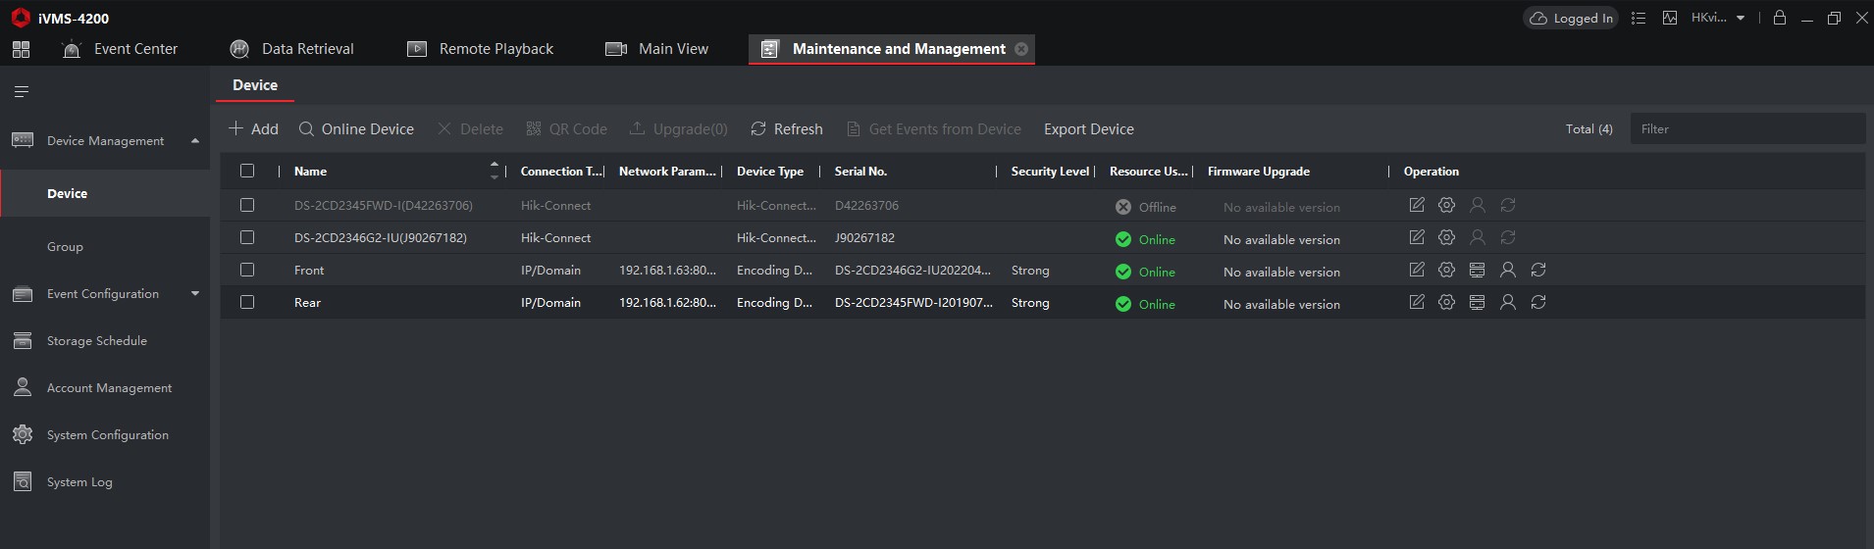This screenshot has height=549, width=1874.
Task: Switch to the Remote Playback tab
Action: coord(480,49)
